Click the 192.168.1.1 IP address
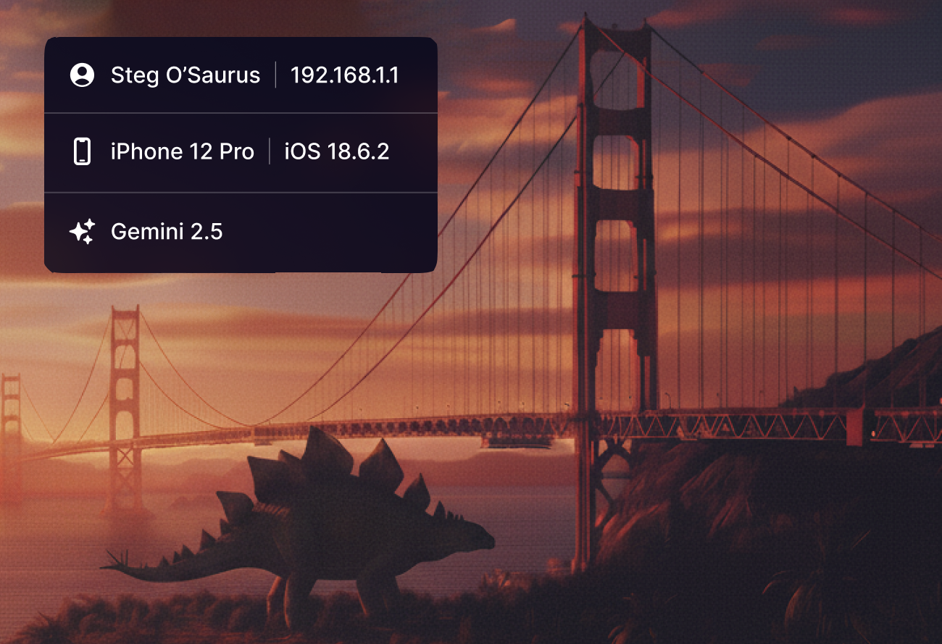The height and width of the screenshot is (644, 942). click(344, 75)
